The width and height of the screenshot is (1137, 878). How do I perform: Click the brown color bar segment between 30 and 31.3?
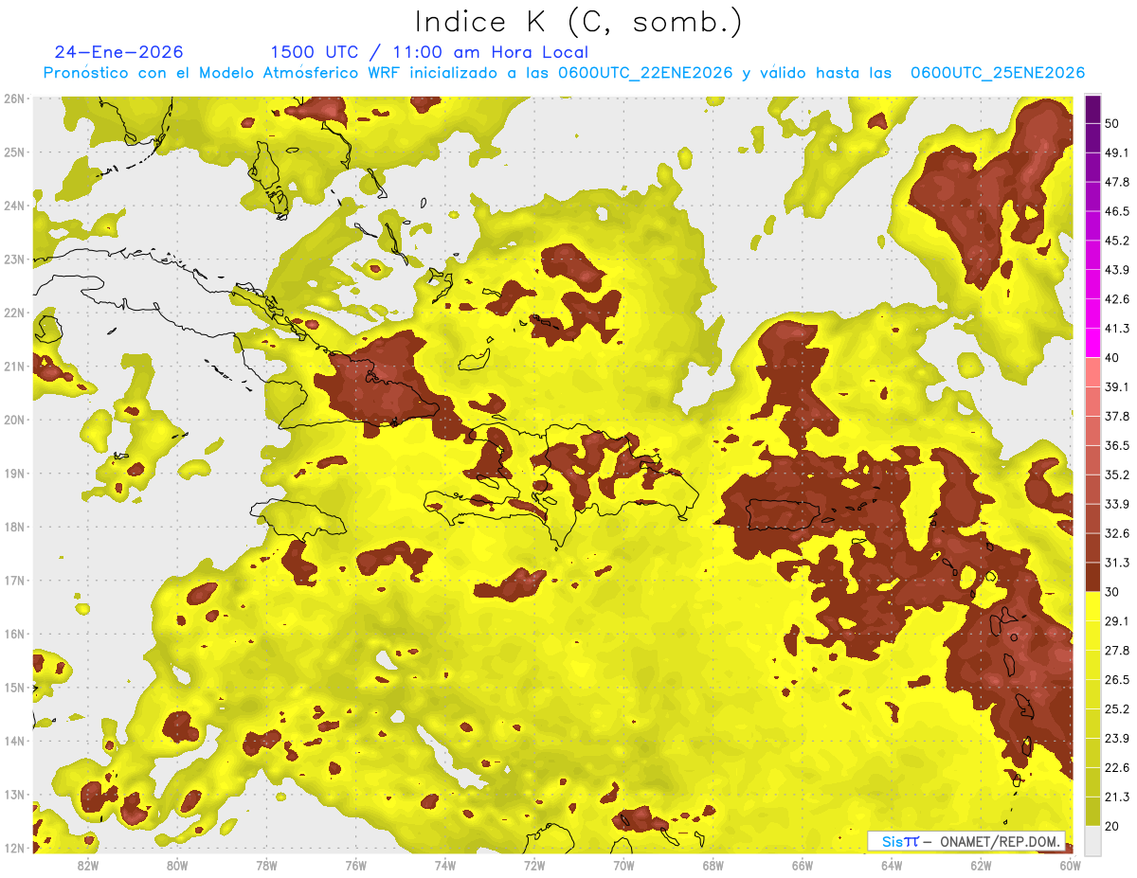pos(1092,577)
